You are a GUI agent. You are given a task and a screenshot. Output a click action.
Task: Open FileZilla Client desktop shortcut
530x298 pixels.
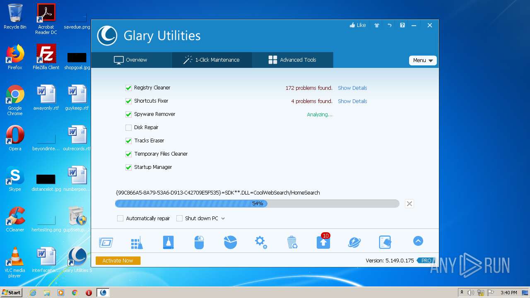tap(46, 57)
